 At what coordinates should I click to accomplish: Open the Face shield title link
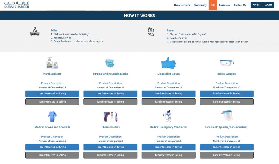tap(226, 127)
